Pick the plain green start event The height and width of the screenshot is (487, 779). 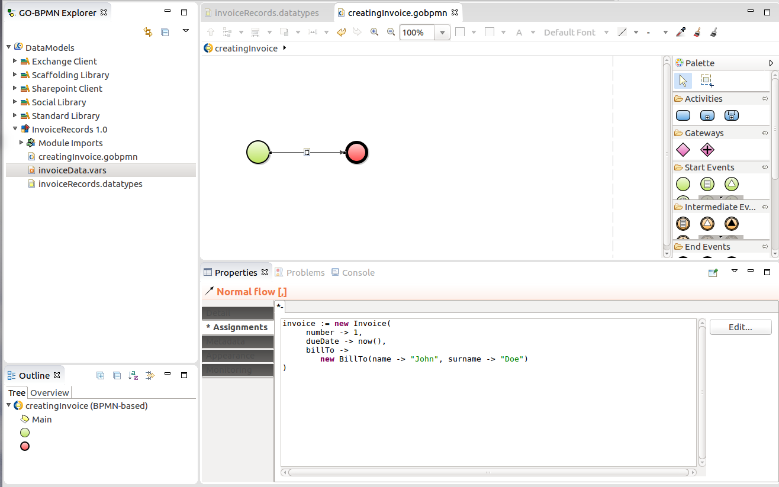coord(683,184)
